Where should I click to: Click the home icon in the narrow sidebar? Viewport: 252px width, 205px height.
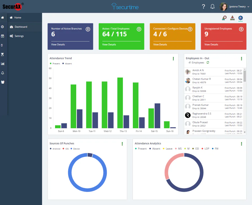pos(3,18)
